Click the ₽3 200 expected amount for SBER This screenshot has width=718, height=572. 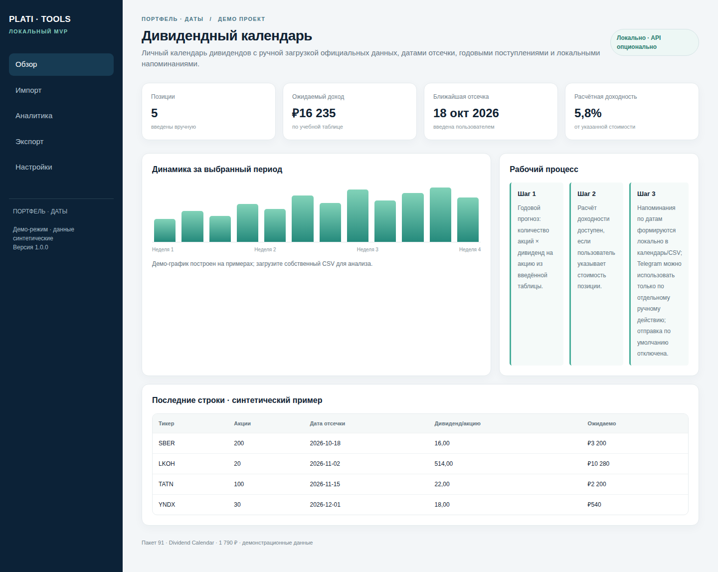click(597, 443)
